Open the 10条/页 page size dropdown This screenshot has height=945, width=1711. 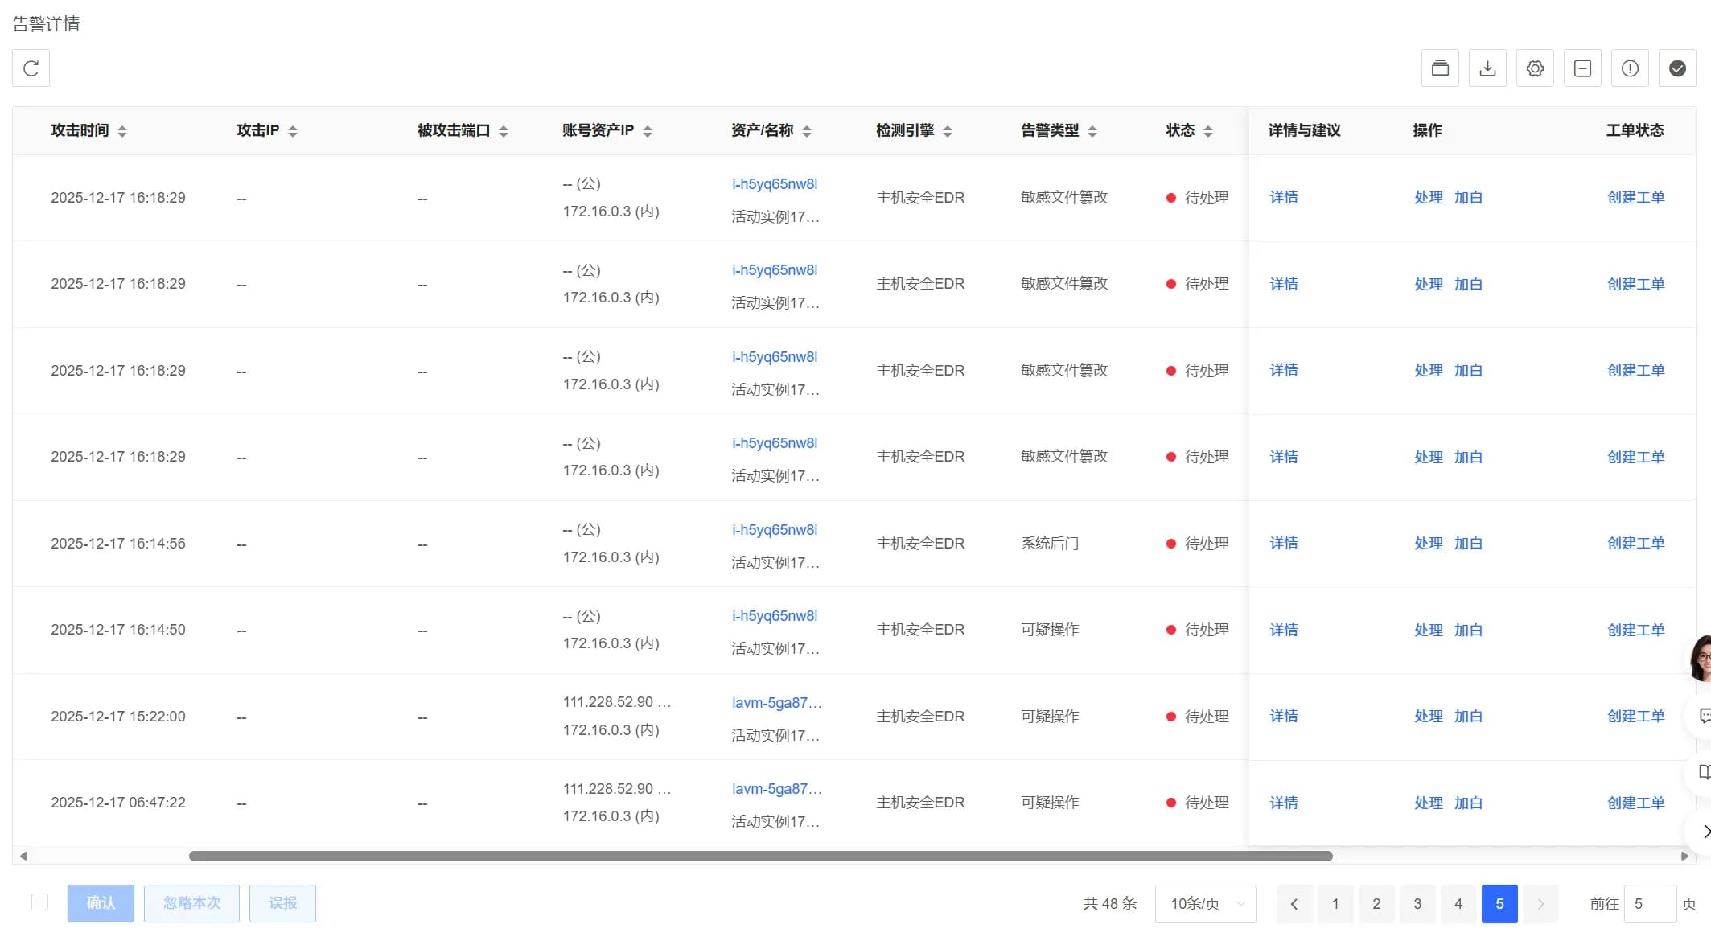[1204, 903]
